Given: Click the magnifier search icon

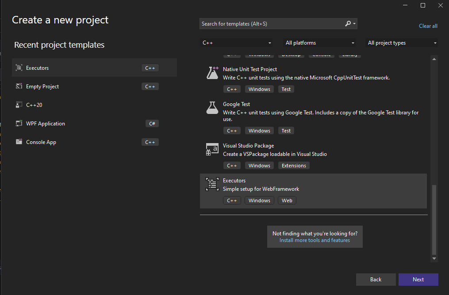Looking at the screenshot, I should pos(348,23).
